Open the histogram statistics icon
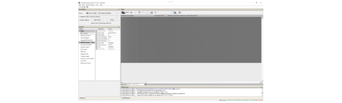Viewport: 342px width, 103px height. pos(175,12)
